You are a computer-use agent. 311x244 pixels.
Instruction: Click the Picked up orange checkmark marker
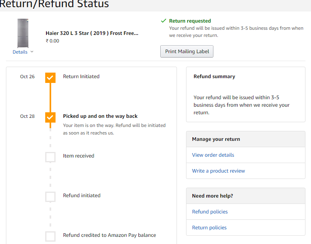50,117
